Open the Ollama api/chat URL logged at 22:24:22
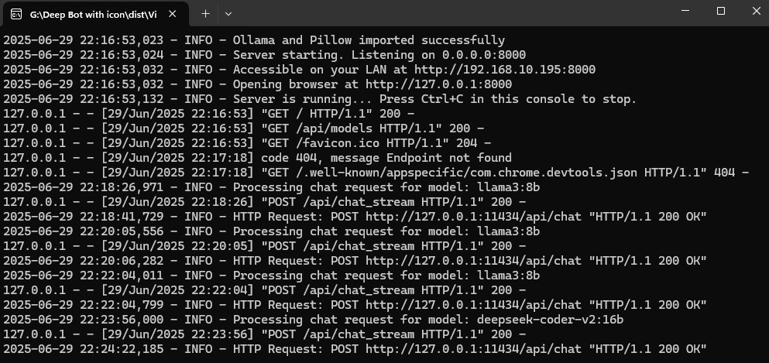The height and width of the screenshot is (363, 769). tap(473, 349)
